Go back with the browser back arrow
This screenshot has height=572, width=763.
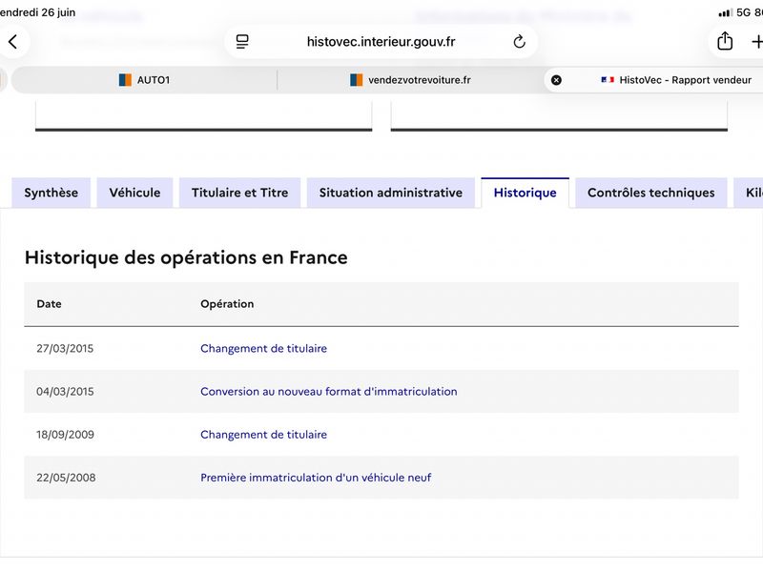pyautogui.click(x=13, y=42)
